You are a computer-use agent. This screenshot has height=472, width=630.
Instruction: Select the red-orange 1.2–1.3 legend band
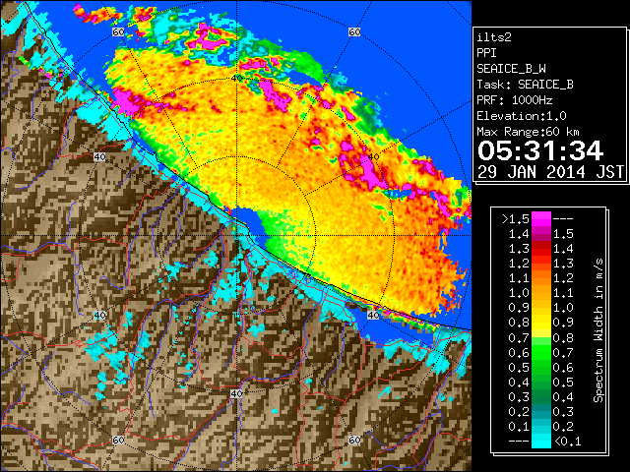[x=540, y=264]
